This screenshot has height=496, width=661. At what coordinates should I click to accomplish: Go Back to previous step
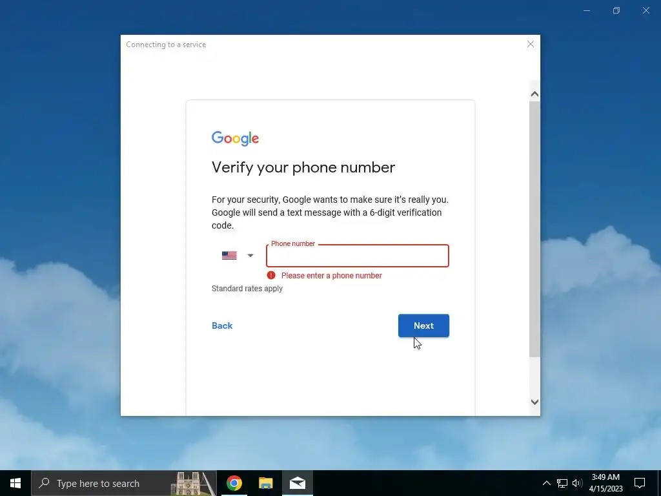tap(222, 325)
